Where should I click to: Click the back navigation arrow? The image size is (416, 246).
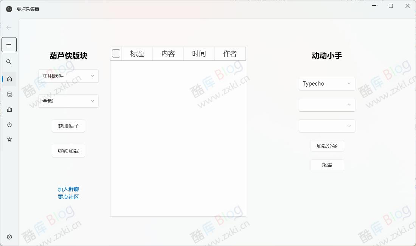(9, 27)
